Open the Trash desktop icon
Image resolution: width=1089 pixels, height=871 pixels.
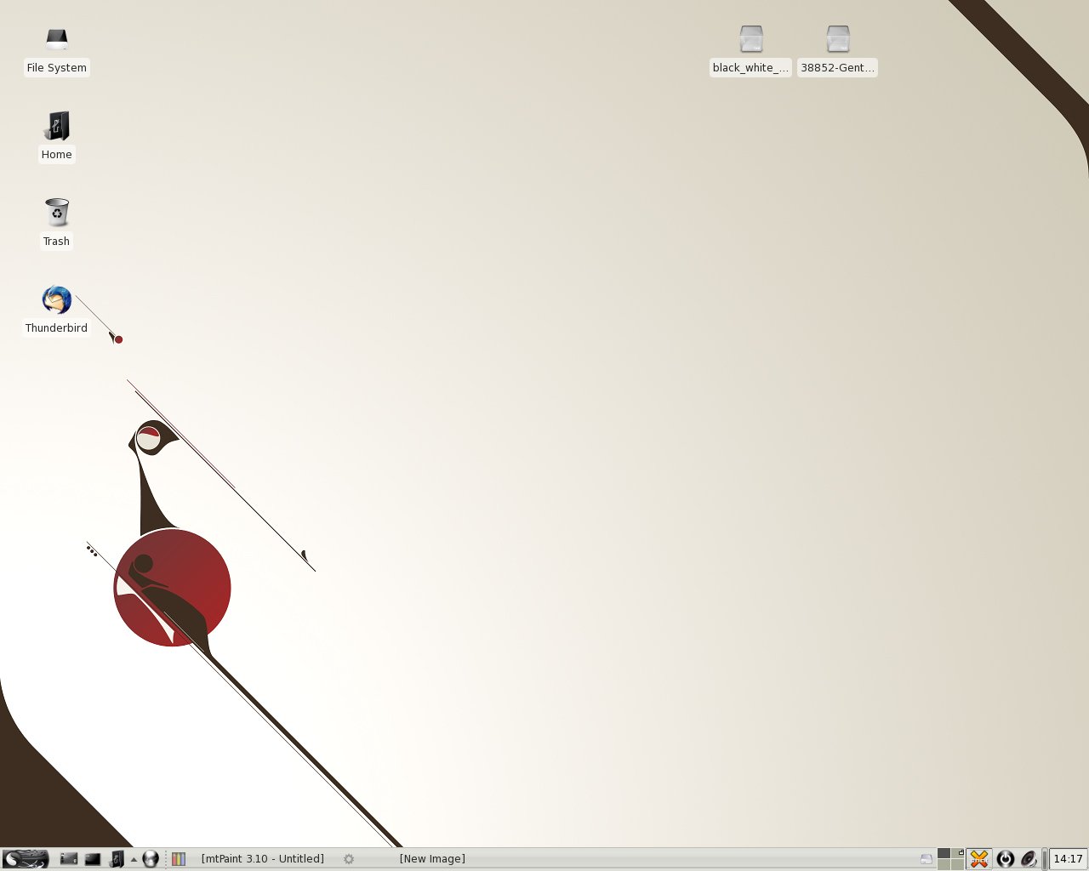tap(56, 212)
